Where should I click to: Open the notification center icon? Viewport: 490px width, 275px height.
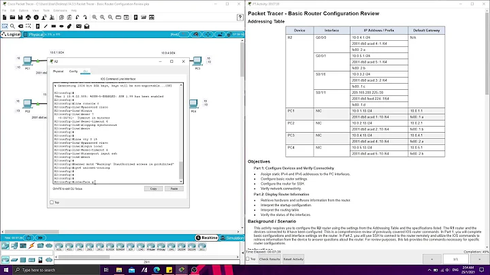point(482,270)
